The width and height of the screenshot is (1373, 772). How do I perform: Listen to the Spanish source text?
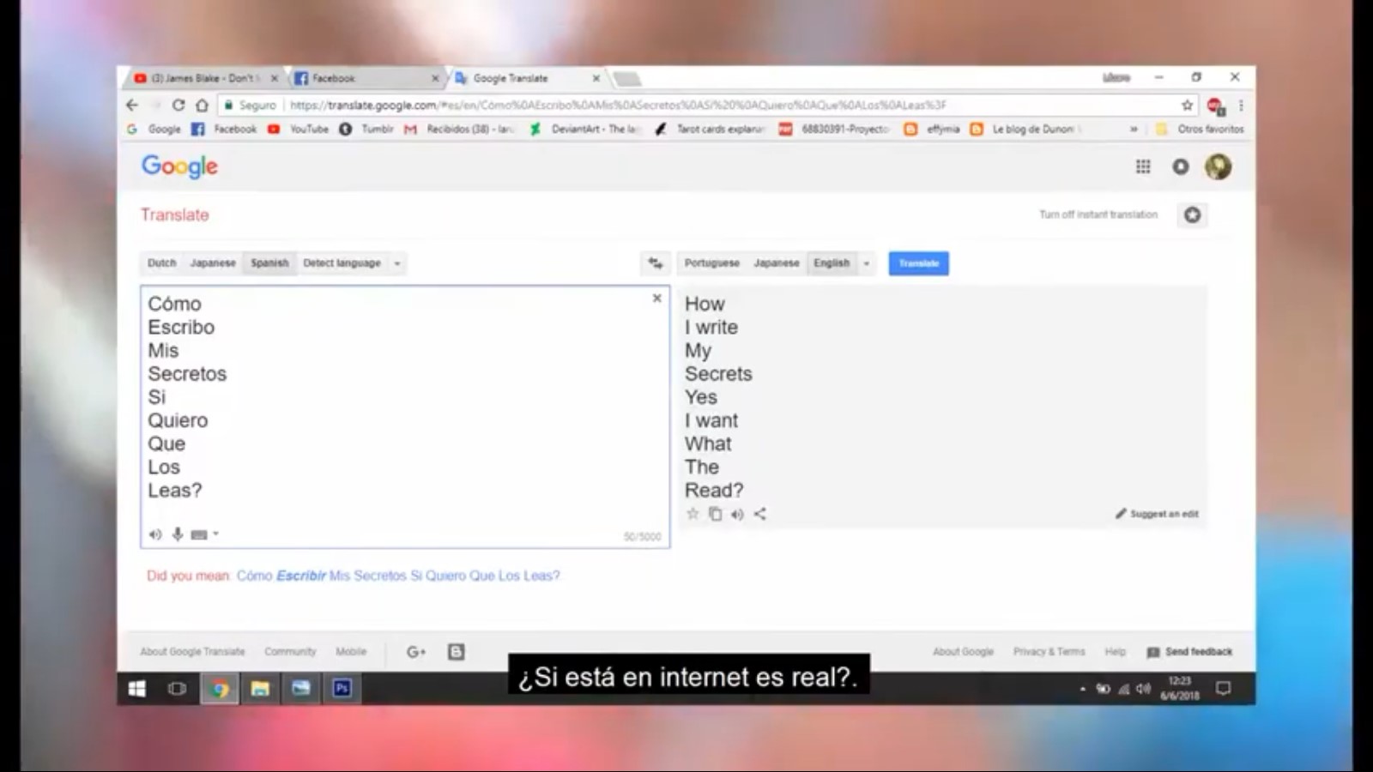coord(155,534)
